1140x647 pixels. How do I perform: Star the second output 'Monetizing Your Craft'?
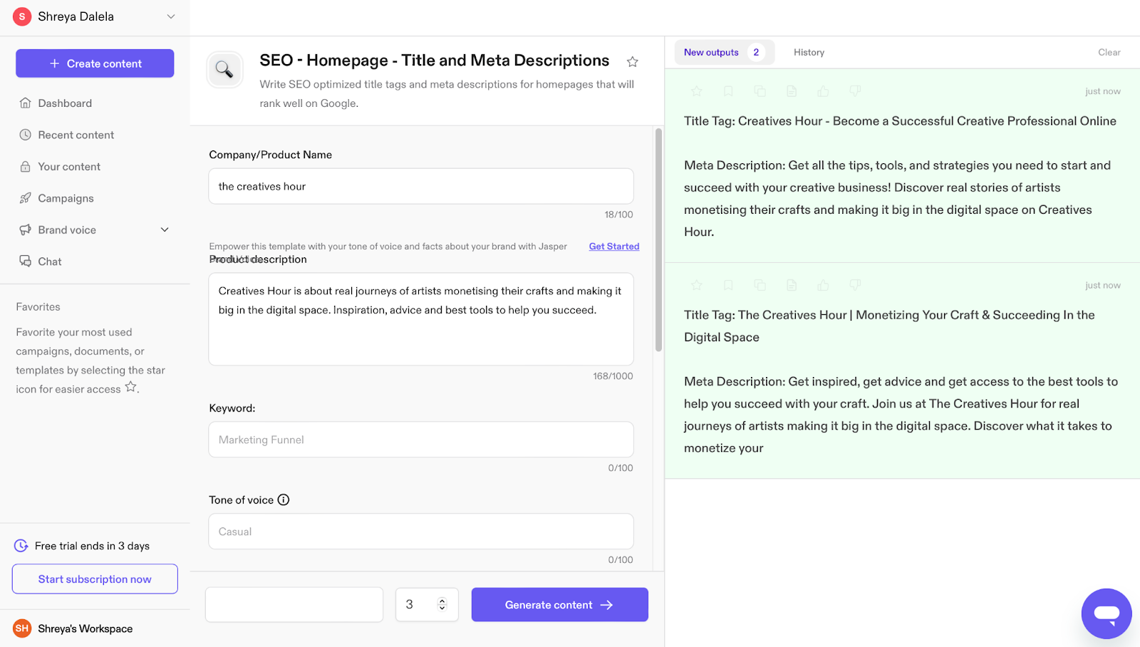[697, 285]
